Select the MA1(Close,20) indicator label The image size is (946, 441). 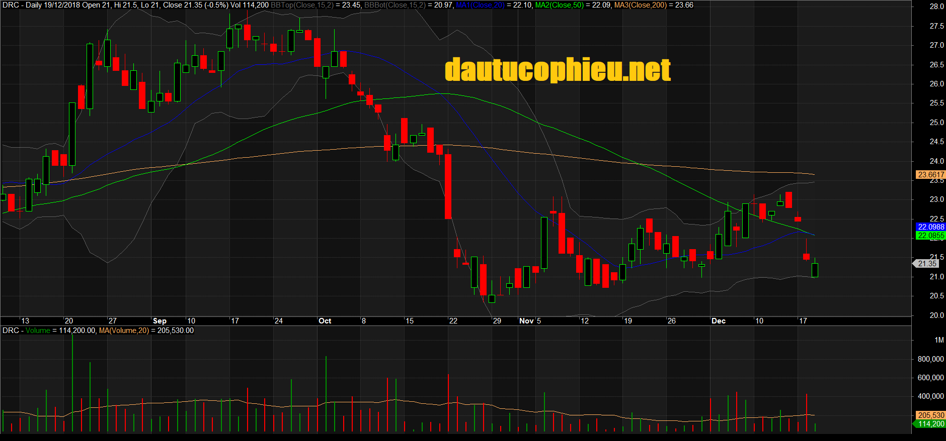[480, 5]
